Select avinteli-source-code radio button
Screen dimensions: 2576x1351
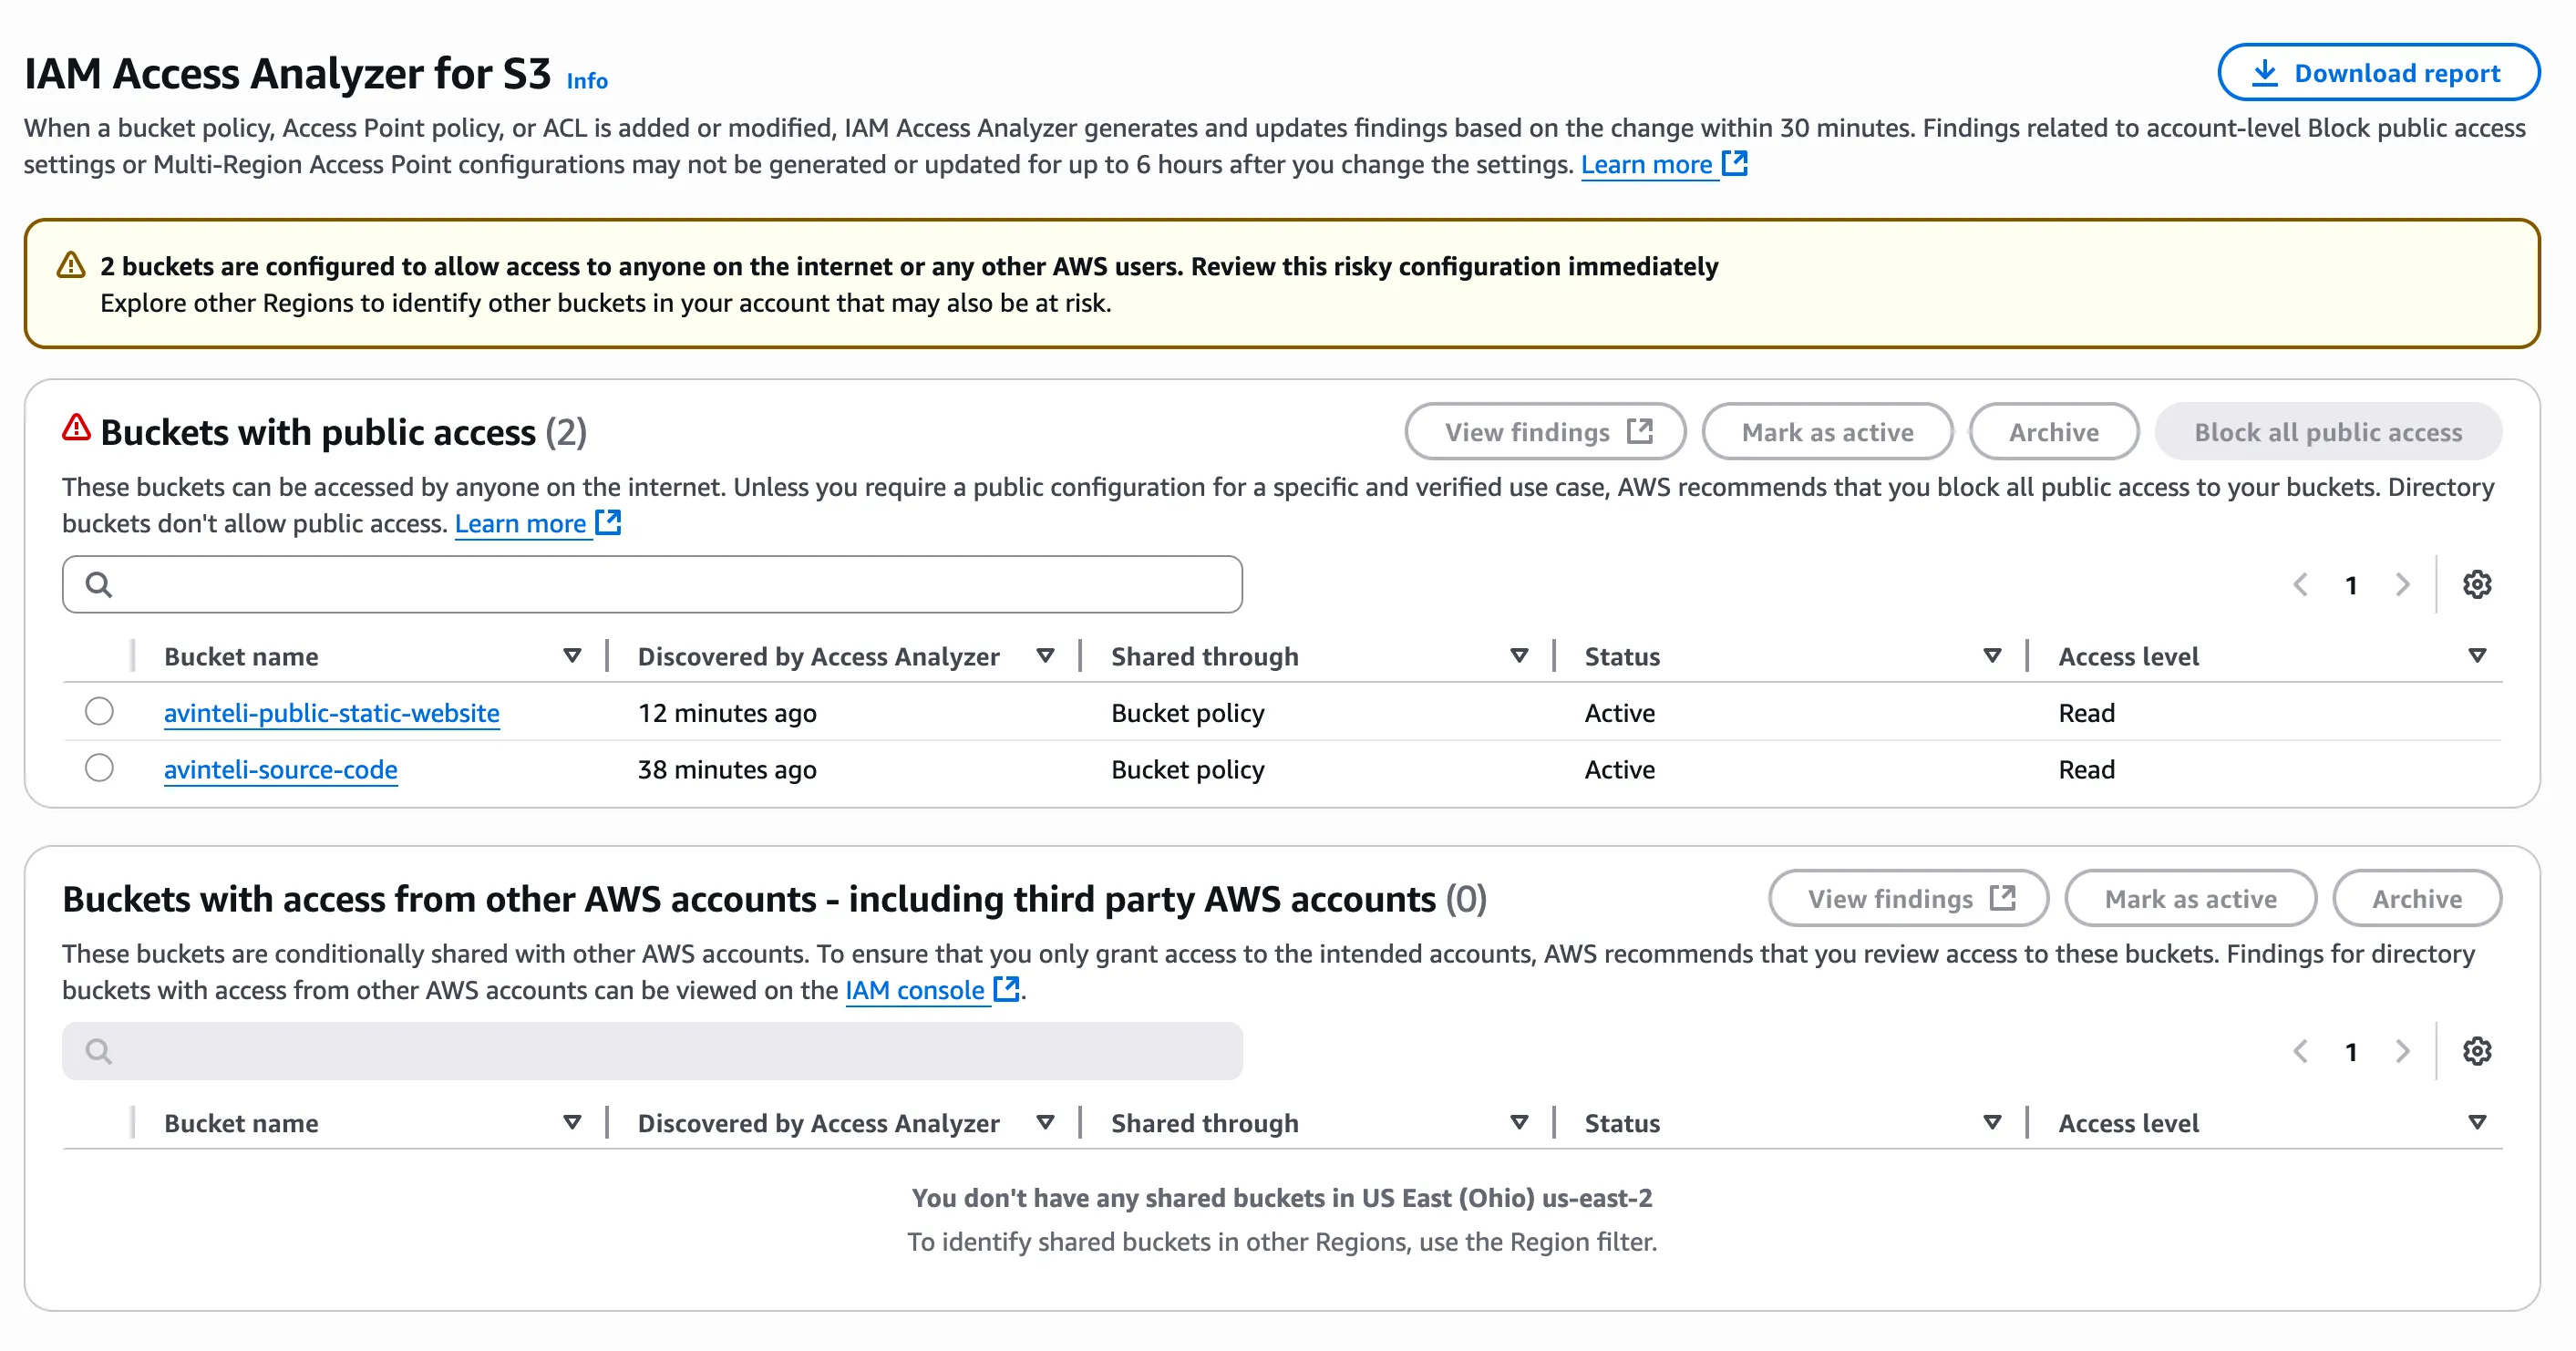click(x=99, y=768)
